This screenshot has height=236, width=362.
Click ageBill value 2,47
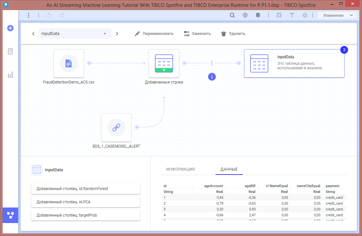pyautogui.click(x=252, y=215)
